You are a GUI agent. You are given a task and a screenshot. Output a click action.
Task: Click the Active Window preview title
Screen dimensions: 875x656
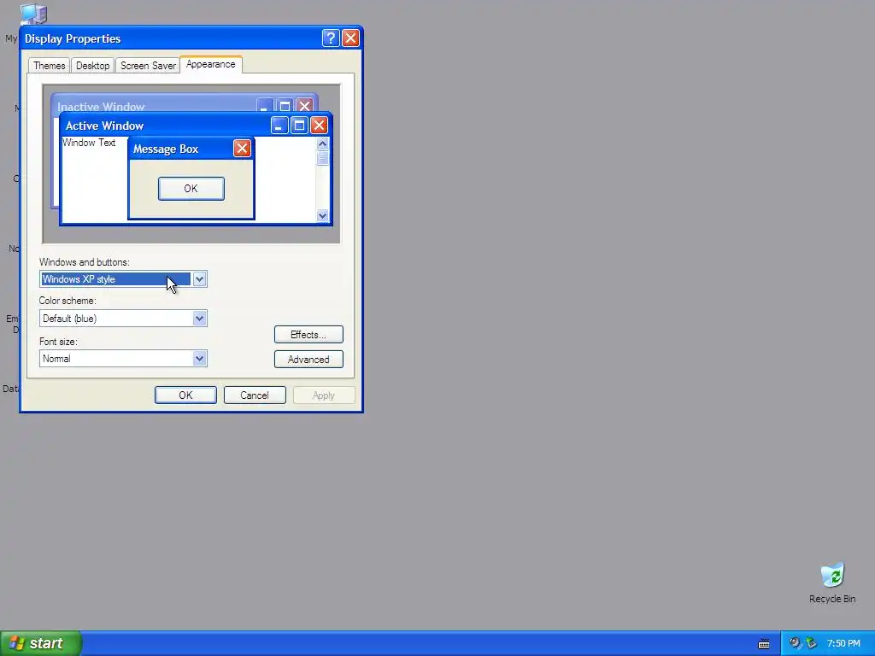click(104, 126)
